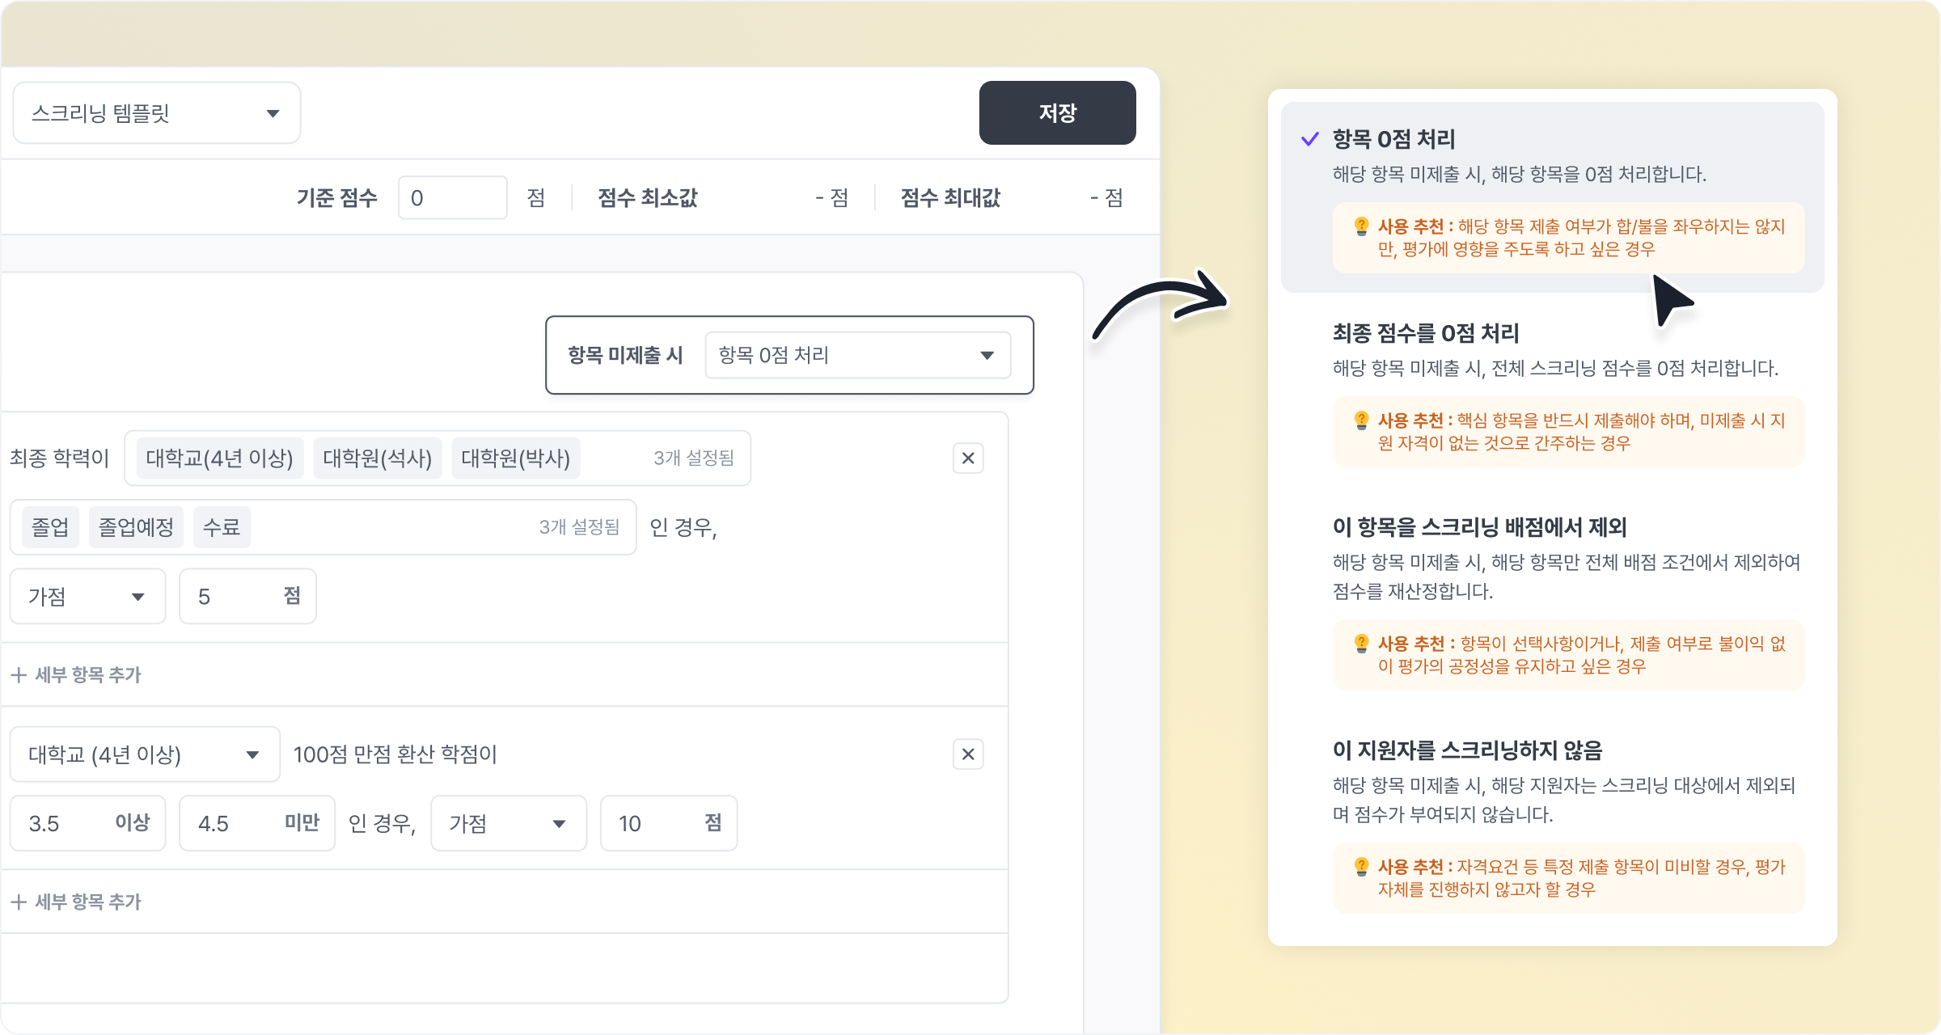Screen dimensions: 1941x1035
Task: Click the 대학원(석사) tag chip
Action: (377, 458)
